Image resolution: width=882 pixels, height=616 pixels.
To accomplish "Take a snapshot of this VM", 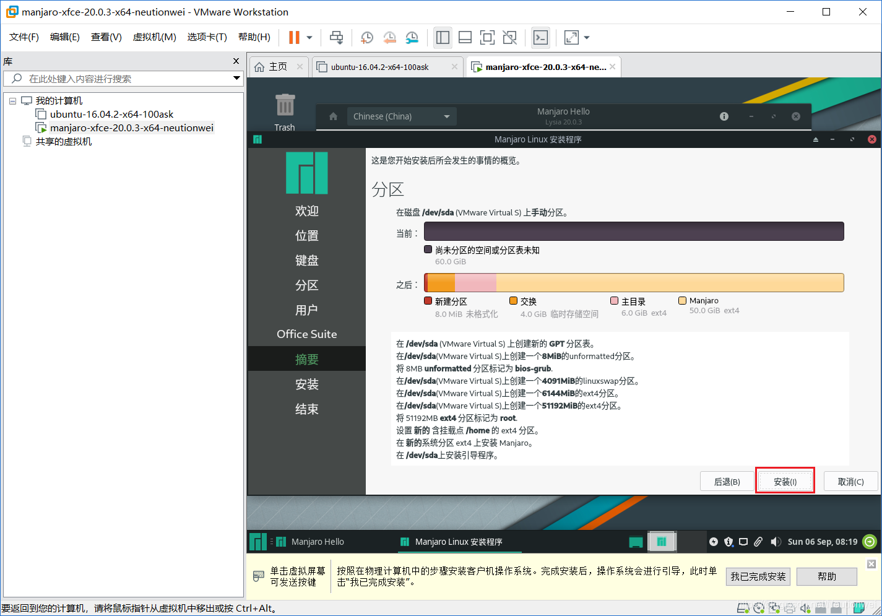I will [x=366, y=38].
